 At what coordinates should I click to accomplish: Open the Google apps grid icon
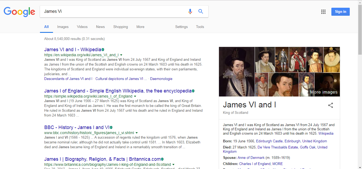[323, 12]
